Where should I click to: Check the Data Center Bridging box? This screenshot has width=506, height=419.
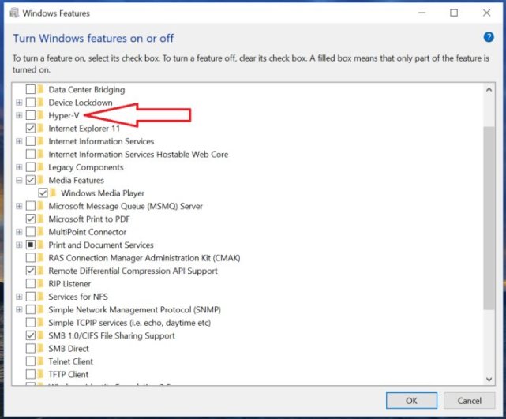[x=30, y=89]
